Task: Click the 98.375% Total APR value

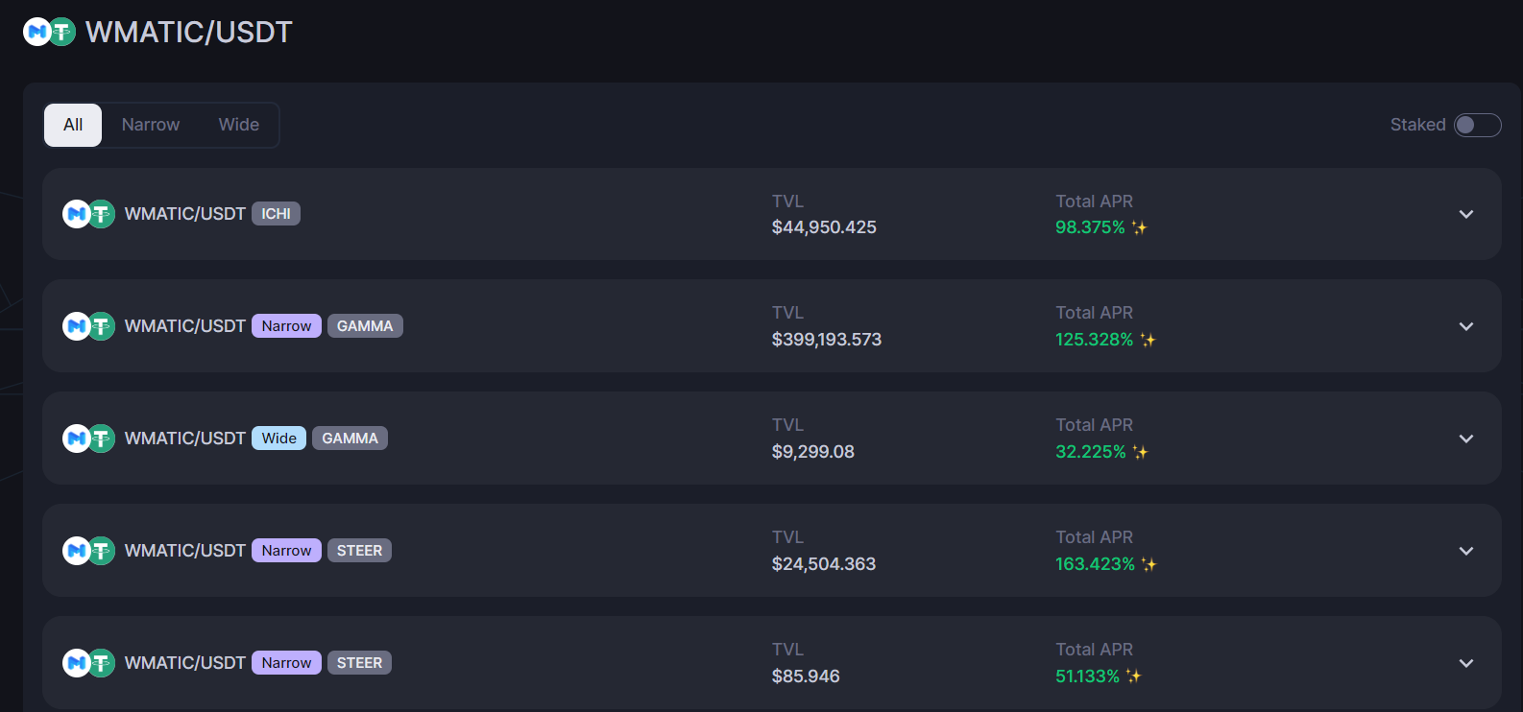Action: click(x=1090, y=227)
